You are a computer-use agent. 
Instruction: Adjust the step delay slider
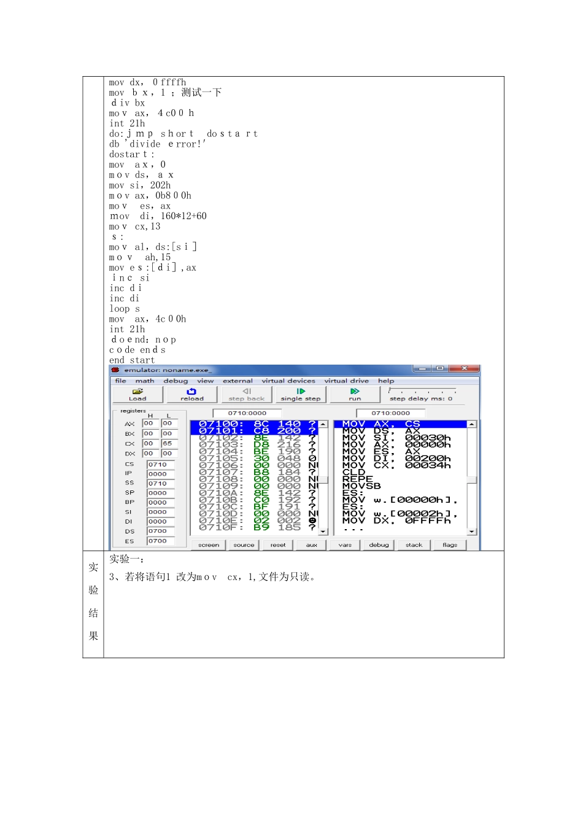point(422,391)
